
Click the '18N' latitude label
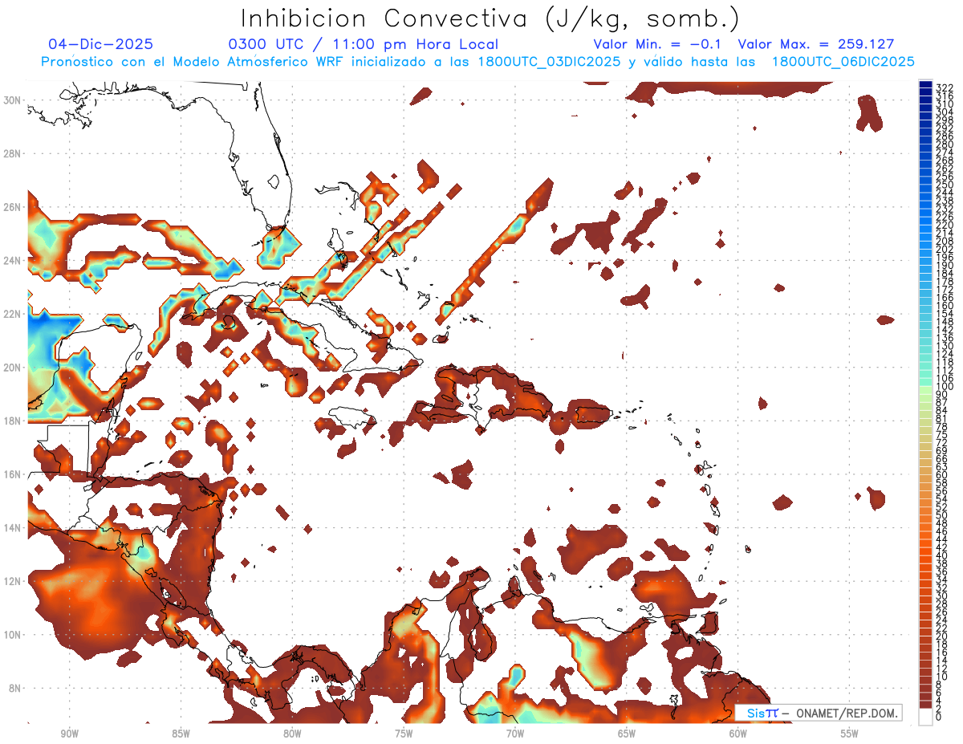11,421
